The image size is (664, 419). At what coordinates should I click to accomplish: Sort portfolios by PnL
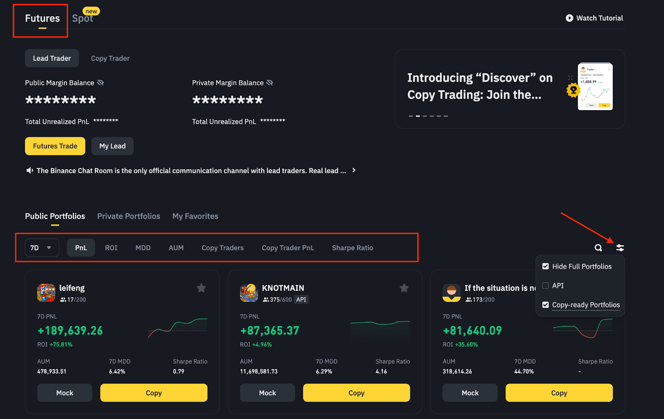81,248
